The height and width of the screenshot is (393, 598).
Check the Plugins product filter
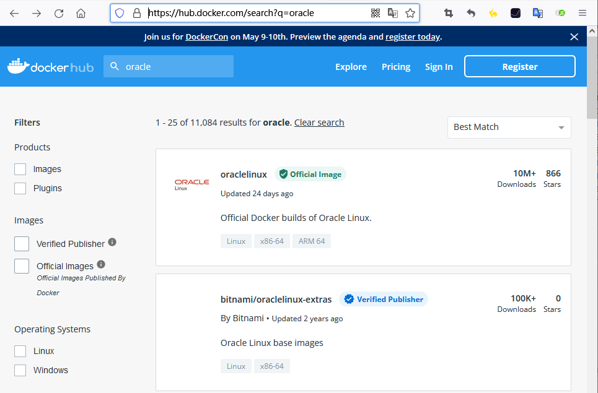[x=20, y=188]
